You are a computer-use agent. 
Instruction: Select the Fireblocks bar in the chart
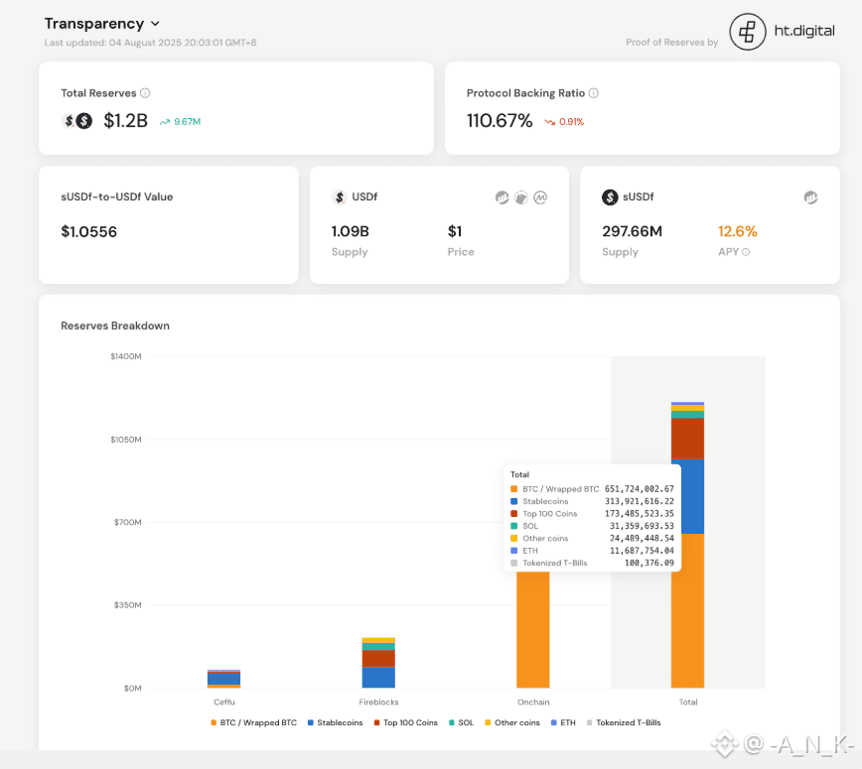click(x=378, y=663)
